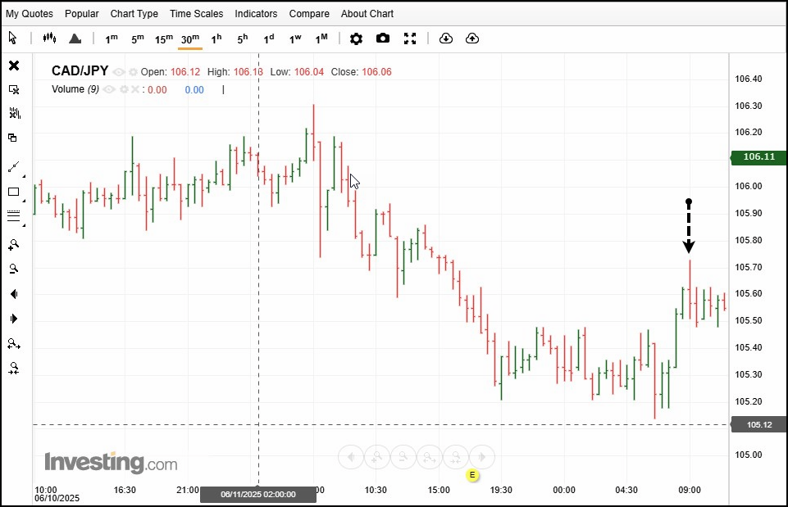Click the cloud download icon
788x507 pixels.
pos(446,38)
